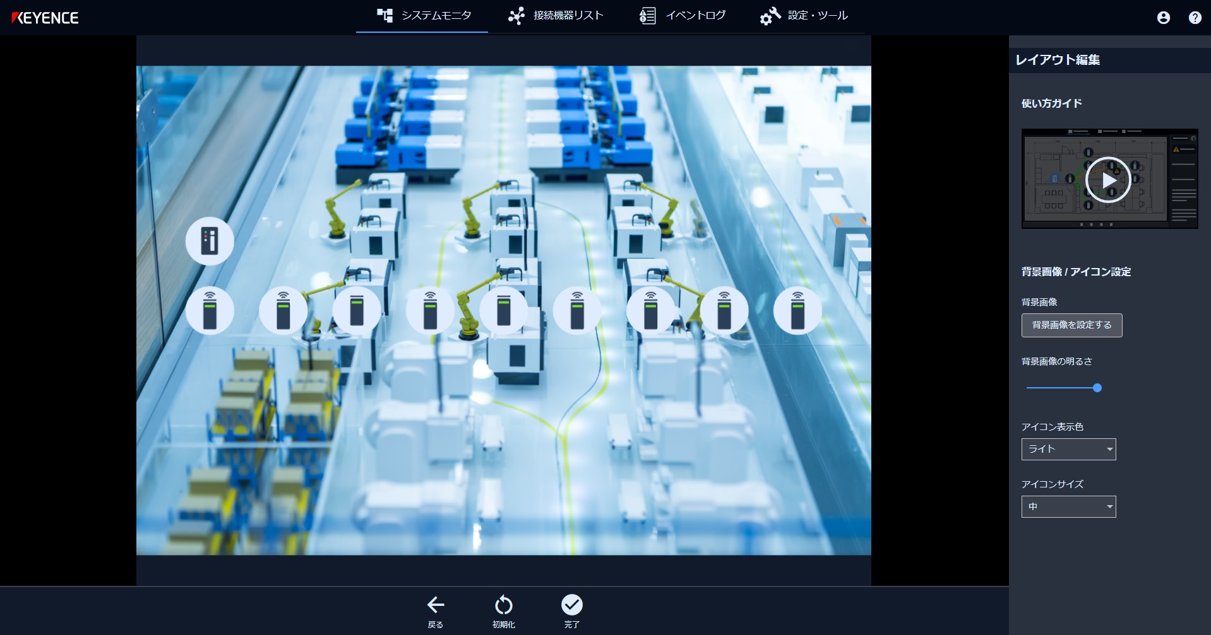This screenshot has width=1211, height=635.
Task: Confirm layout edits with the 完了 button
Action: click(x=571, y=604)
